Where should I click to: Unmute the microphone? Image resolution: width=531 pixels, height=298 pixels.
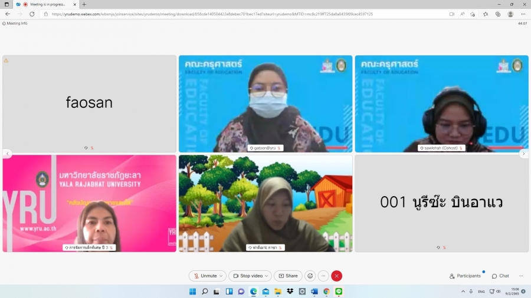205,276
